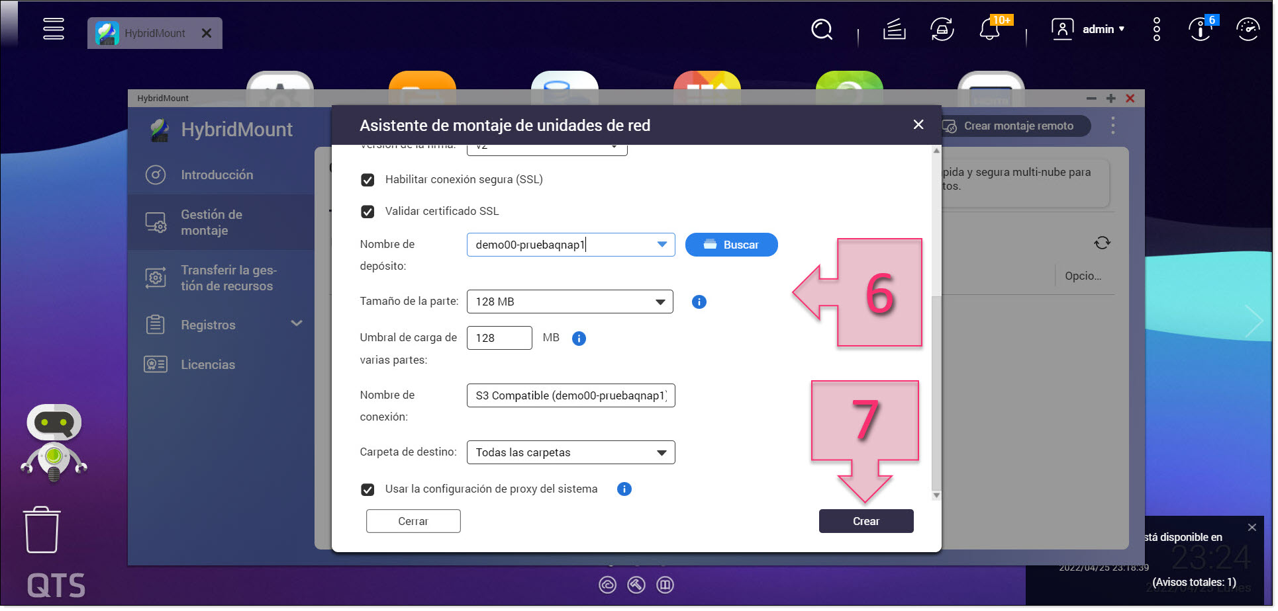The image size is (1278, 611).
Task: Open the notifications bell with 10+ alerts
Action: (989, 30)
